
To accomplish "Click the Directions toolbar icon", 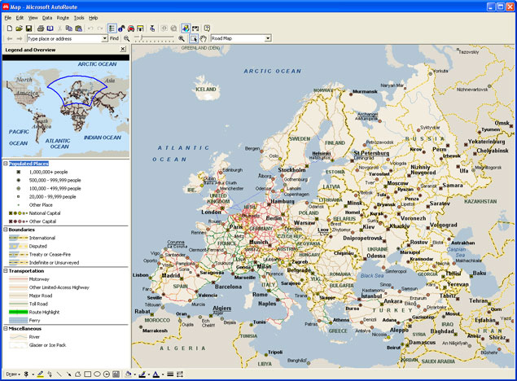I will 140,28.
